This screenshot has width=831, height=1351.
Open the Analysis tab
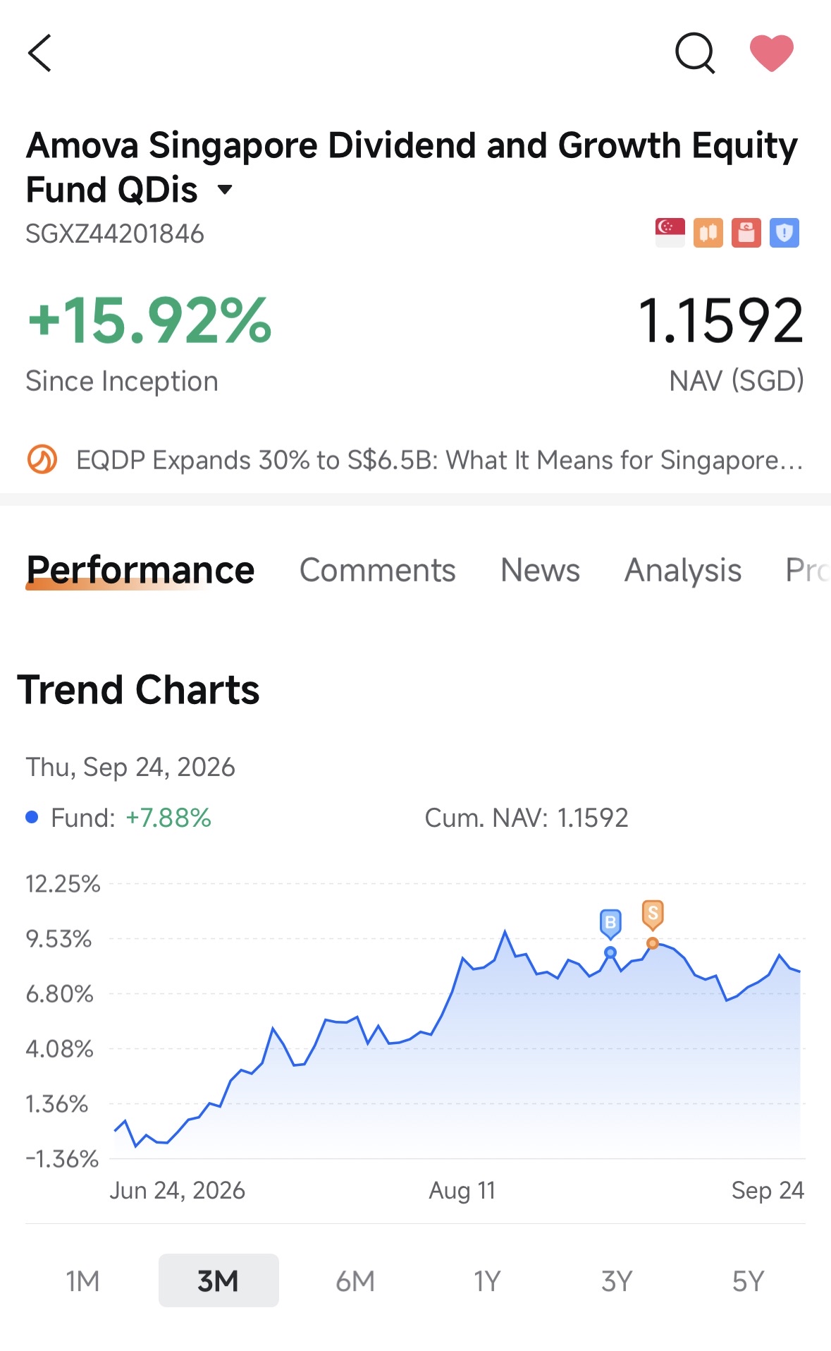[683, 570]
